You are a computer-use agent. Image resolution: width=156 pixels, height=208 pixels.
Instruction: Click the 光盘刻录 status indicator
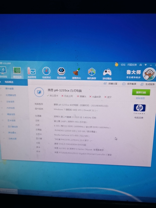tap(95, 97)
